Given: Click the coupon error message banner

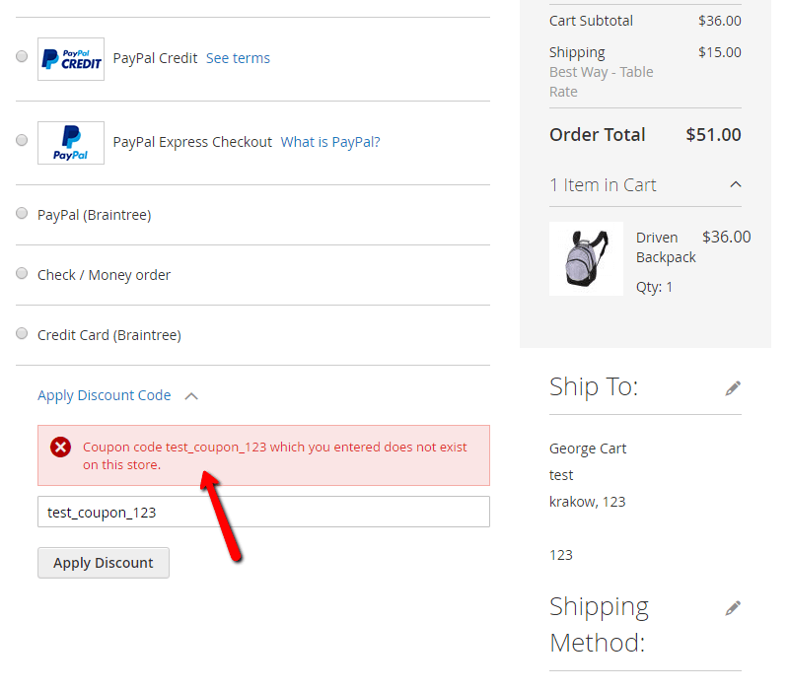Looking at the screenshot, I should tap(275, 455).
